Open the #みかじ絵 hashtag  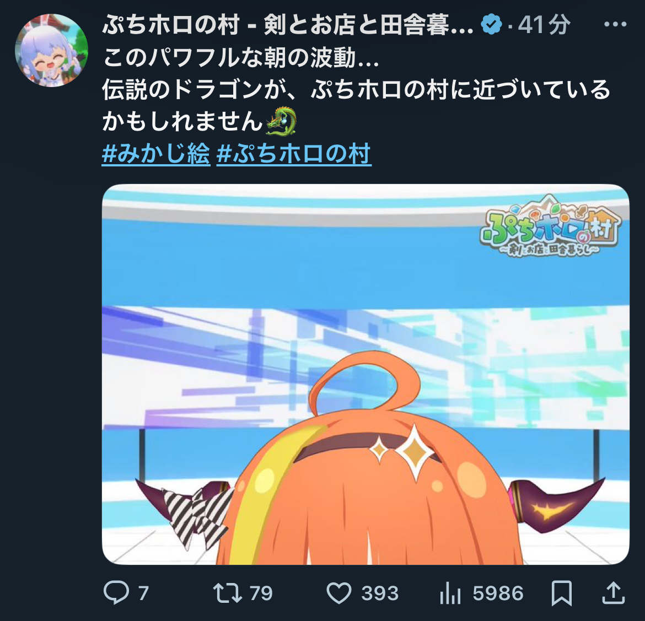pyautogui.click(x=156, y=154)
